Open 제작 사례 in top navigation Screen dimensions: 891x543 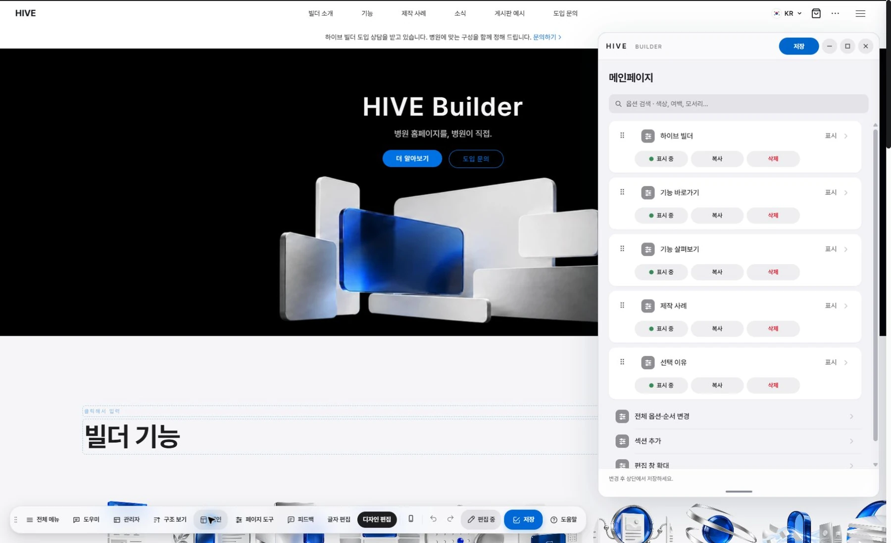point(413,13)
